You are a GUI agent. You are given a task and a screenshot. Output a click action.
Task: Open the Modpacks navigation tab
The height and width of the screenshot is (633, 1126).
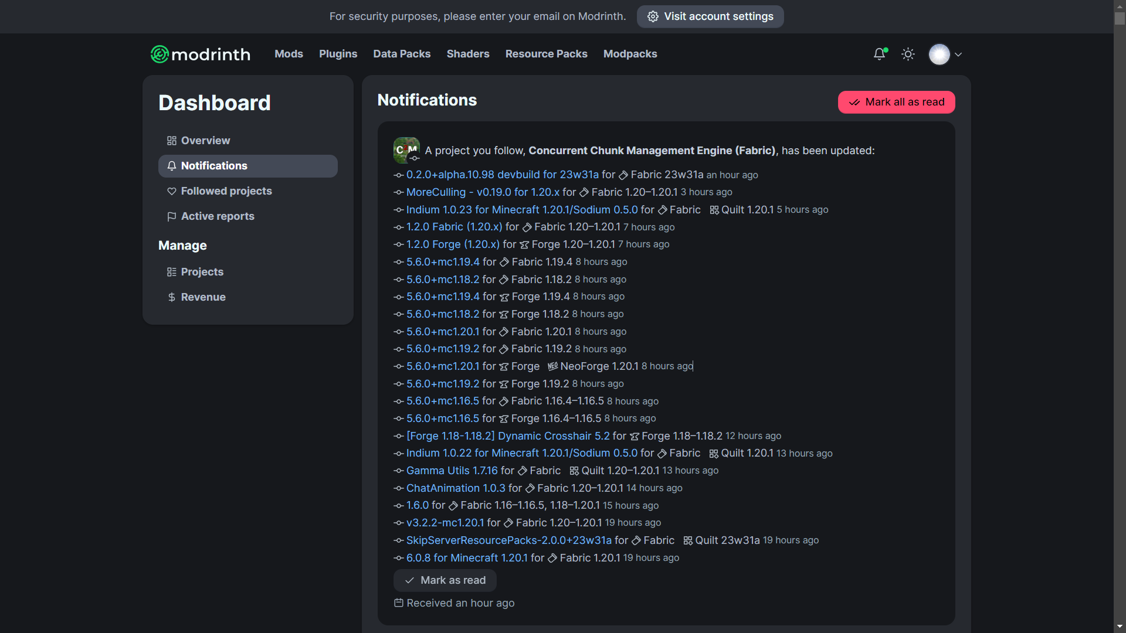pyautogui.click(x=630, y=54)
